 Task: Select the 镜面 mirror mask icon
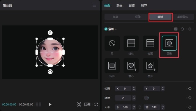click(150, 43)
